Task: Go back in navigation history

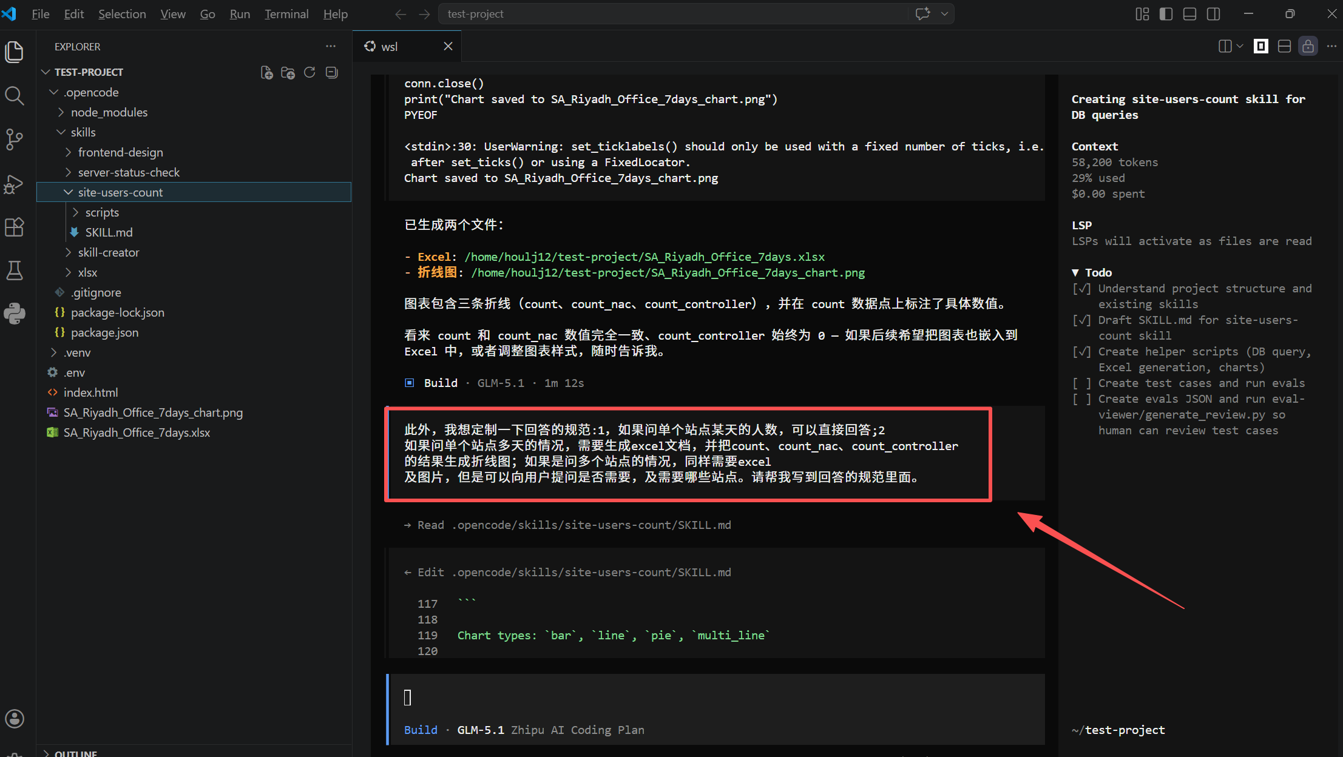Action: click(401, 14)
